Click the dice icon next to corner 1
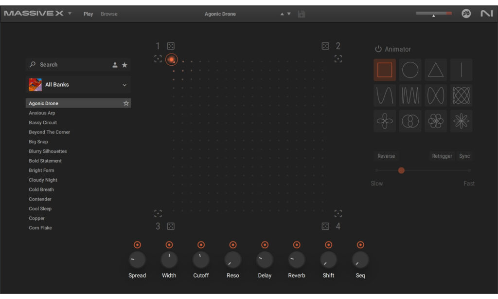Image resolution: width=498 pixels, height=299 pixels. coord(170,45)
